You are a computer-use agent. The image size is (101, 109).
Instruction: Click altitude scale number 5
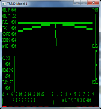point(75,94)
